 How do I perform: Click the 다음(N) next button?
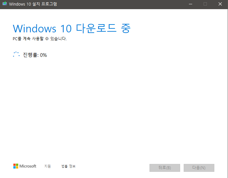point(199,168)
